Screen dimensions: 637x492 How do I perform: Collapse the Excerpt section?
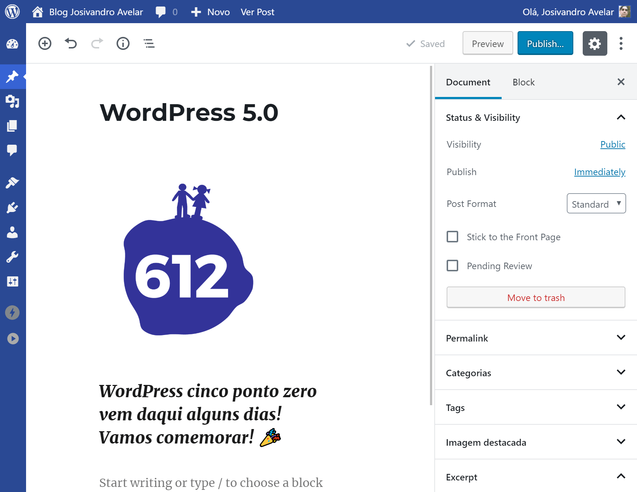pyautogui.click(x=536, y=477)
